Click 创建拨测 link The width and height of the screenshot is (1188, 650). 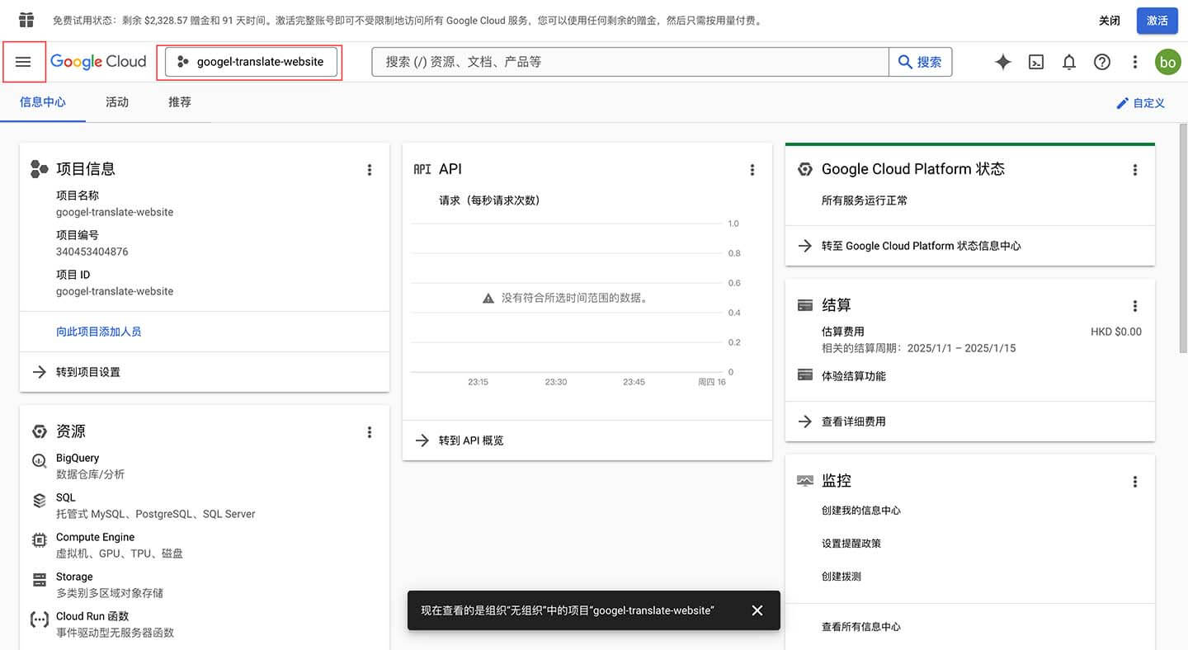pyautogui.click(x=841, y=577)
